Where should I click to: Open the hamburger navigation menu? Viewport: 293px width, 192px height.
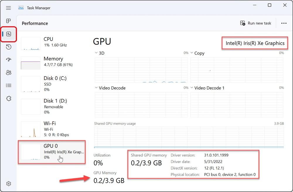click(x=8, y=8)
